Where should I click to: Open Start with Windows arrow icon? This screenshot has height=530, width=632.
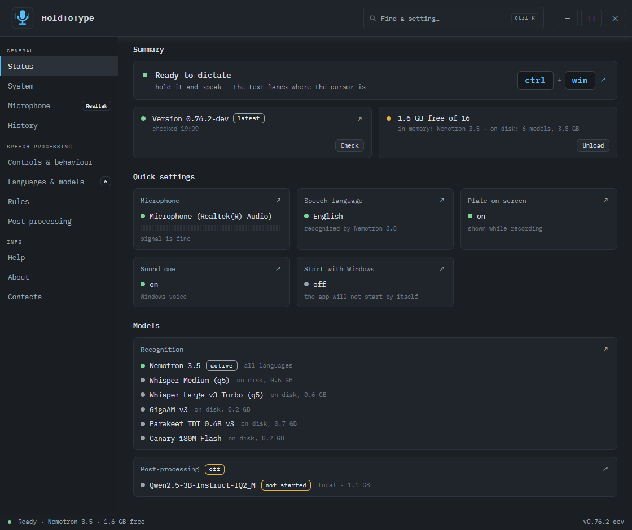pos(442,268)
